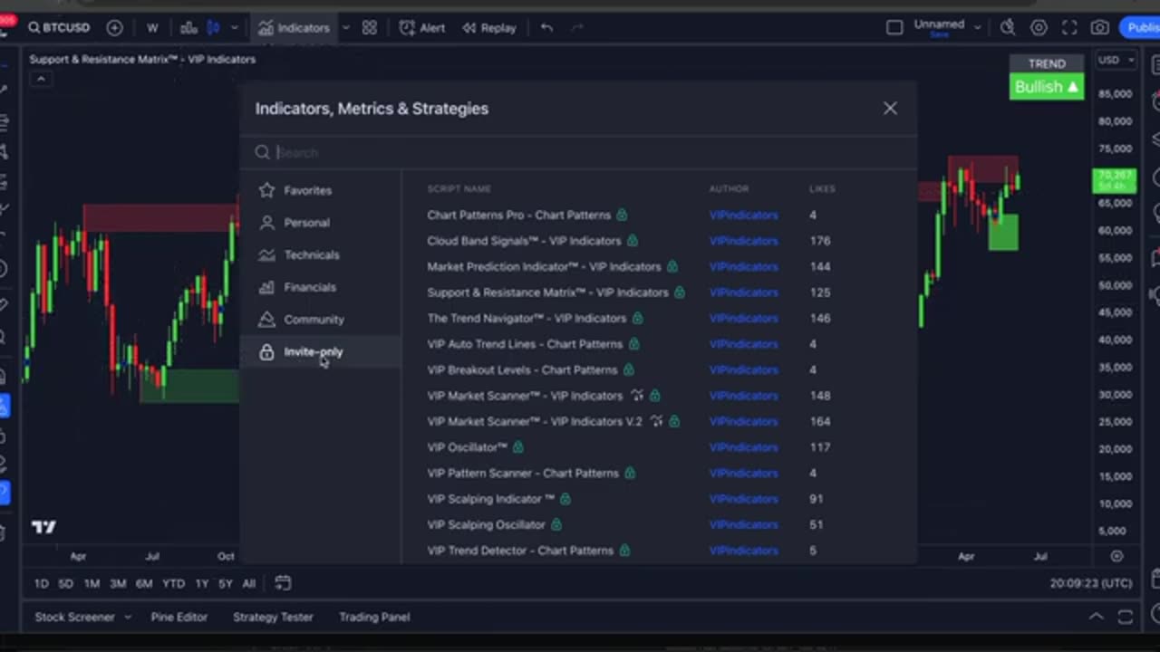Add Chart Patterns Pro - Chart Patterns script
1160x652 pixels.
[518, 216]
